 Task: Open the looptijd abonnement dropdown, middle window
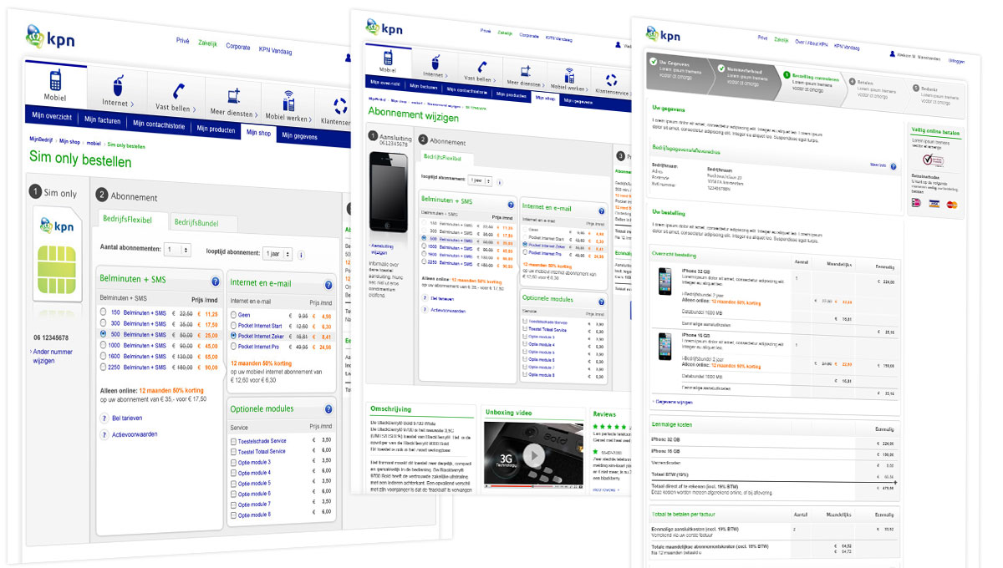pos(480,180)
